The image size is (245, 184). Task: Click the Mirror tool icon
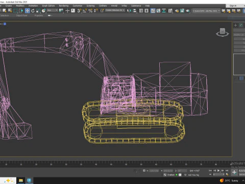(x=129, y=11)
